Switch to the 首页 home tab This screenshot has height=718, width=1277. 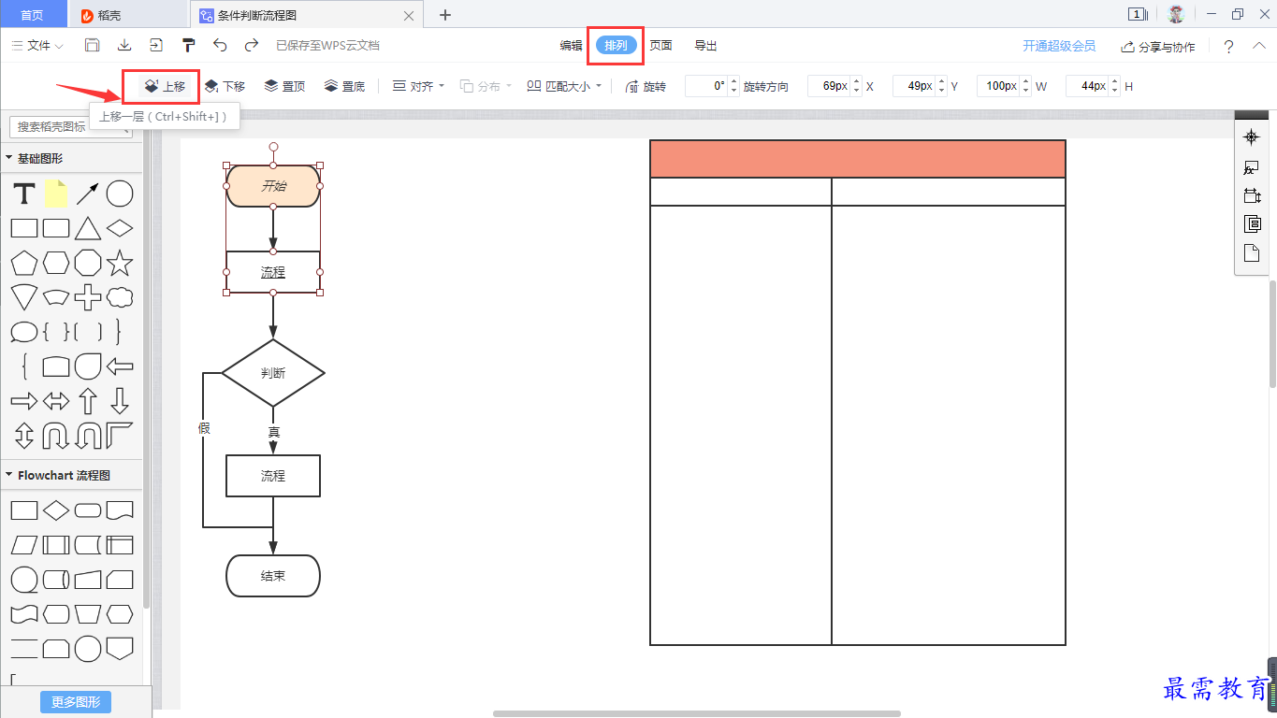(32, 15)
